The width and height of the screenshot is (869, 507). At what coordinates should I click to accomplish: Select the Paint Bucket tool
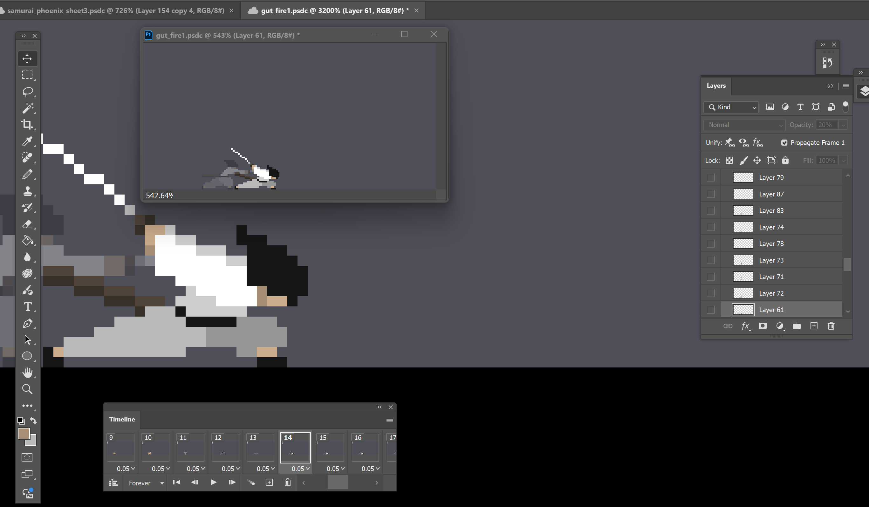tap(27, 240)
